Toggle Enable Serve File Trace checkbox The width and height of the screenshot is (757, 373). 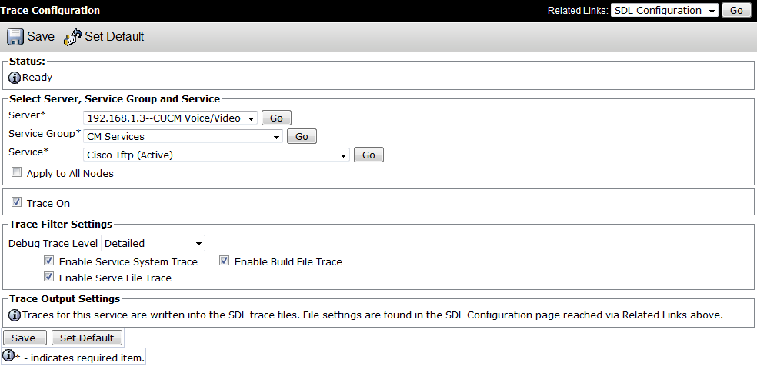point(48,277)
